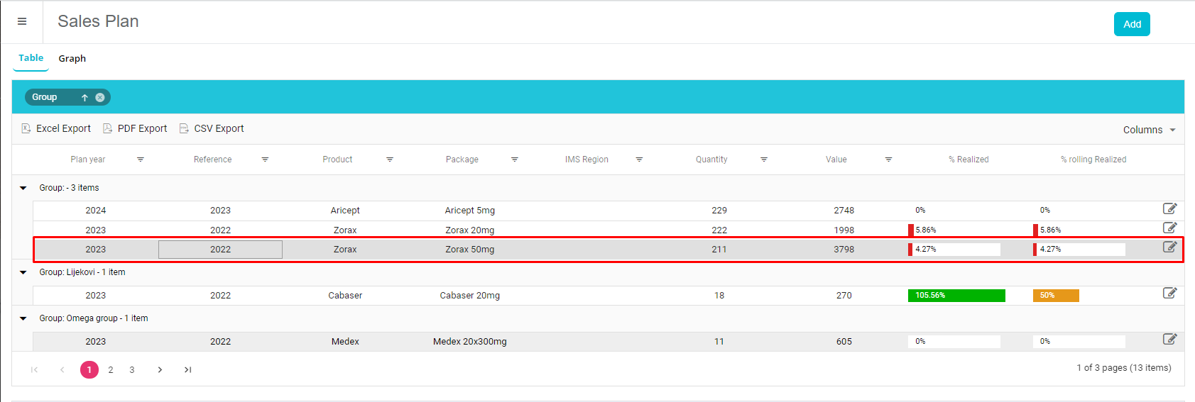Collapse the Lijekovi group
Viewport: 1195px width, 402px height.
(23, 272)
